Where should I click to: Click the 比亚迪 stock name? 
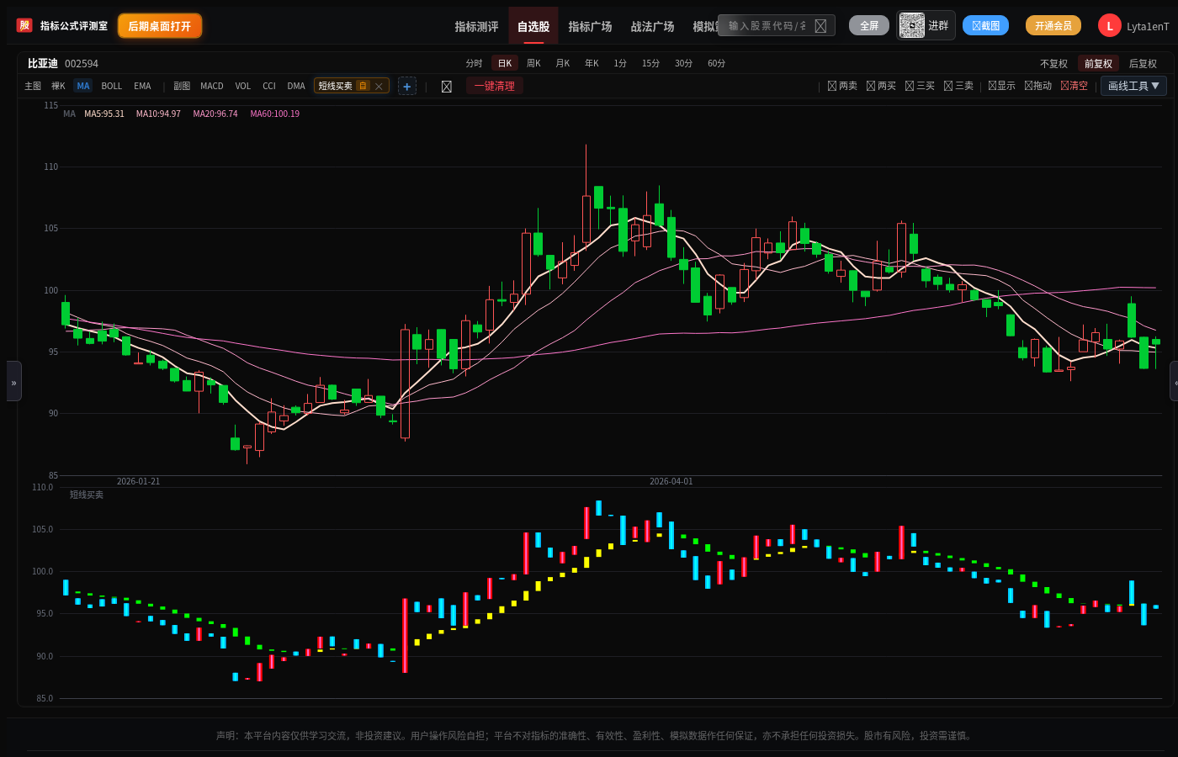coord(43,63)
